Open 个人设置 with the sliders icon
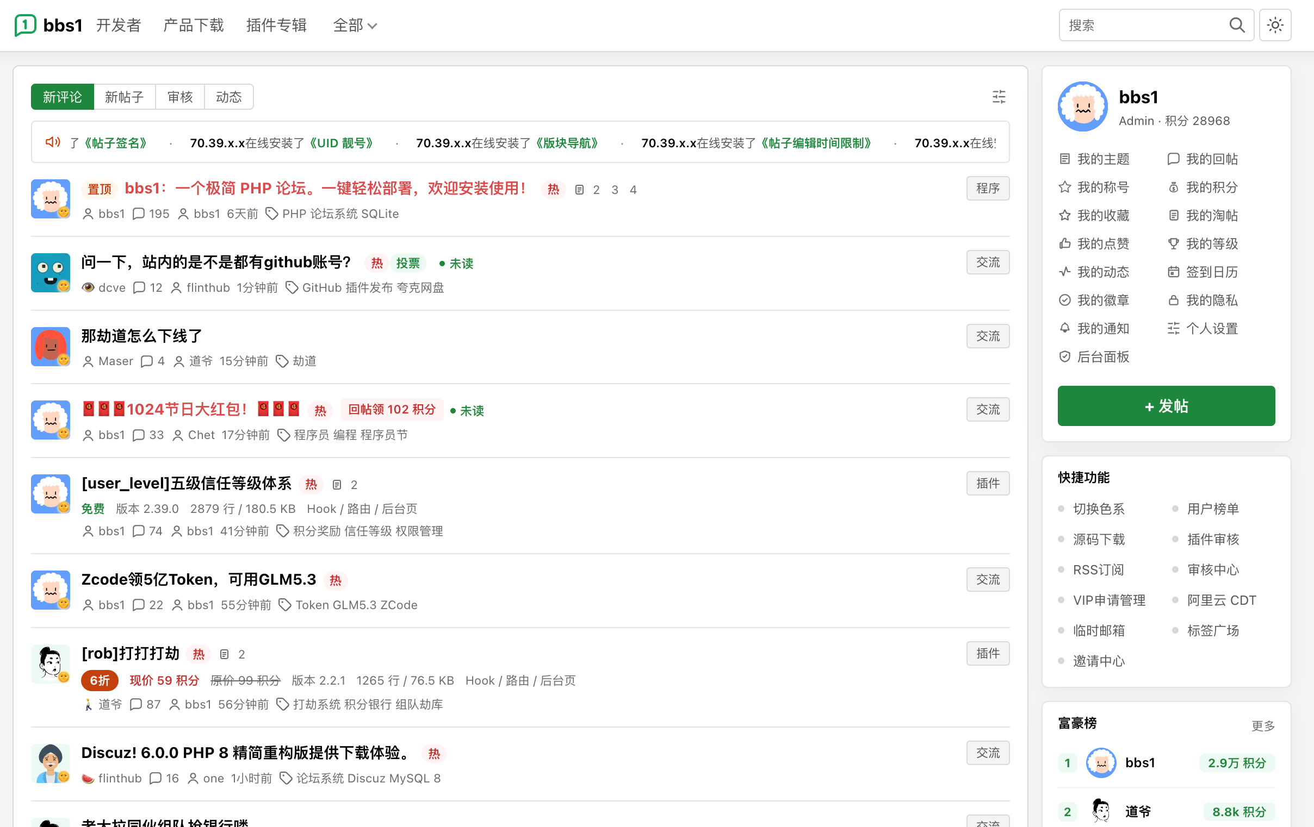The image size is (1314, 827). (x=1203, y=329)
